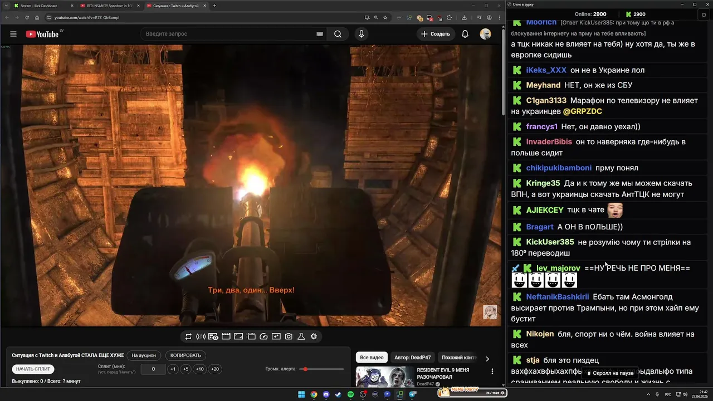Open the YouTube hamburger guide menu
Screen dimensions: 713x401
click(13, 34)
